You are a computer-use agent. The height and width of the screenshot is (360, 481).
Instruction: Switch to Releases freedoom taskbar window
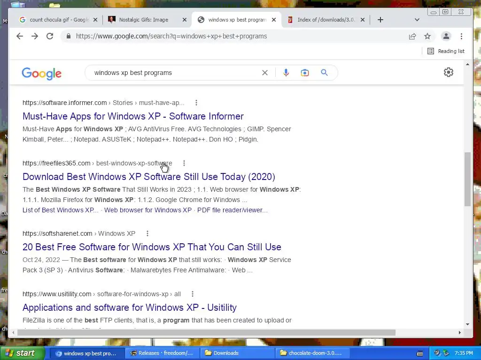(162, 353)
